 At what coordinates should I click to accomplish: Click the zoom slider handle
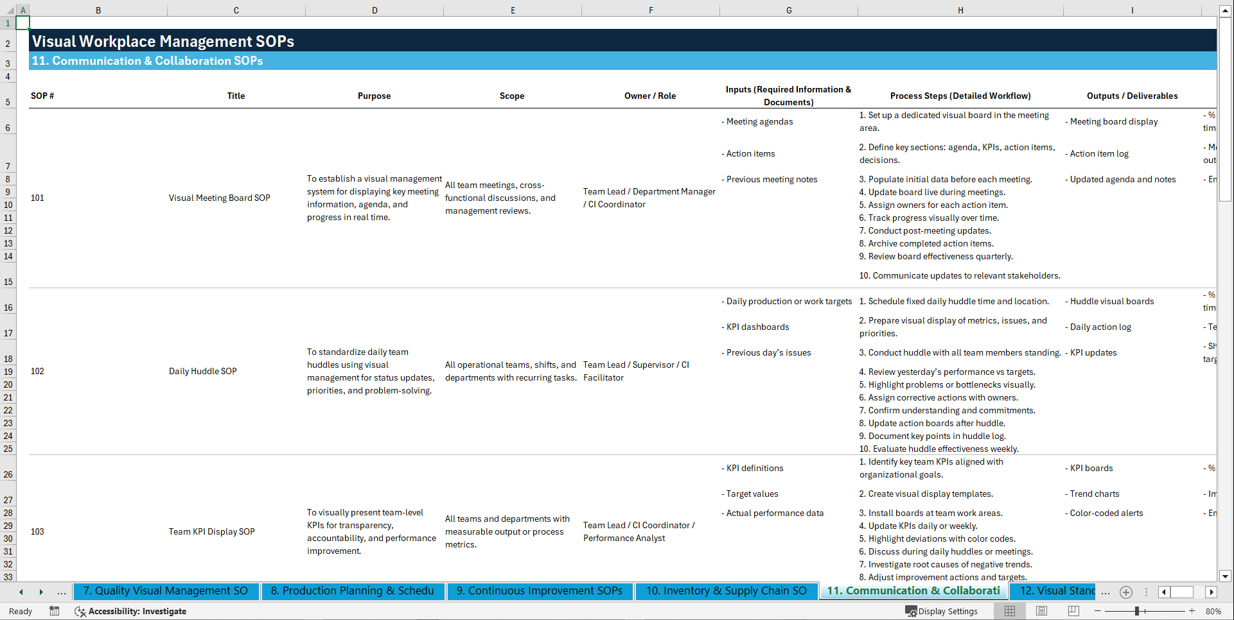point(1137,611)
